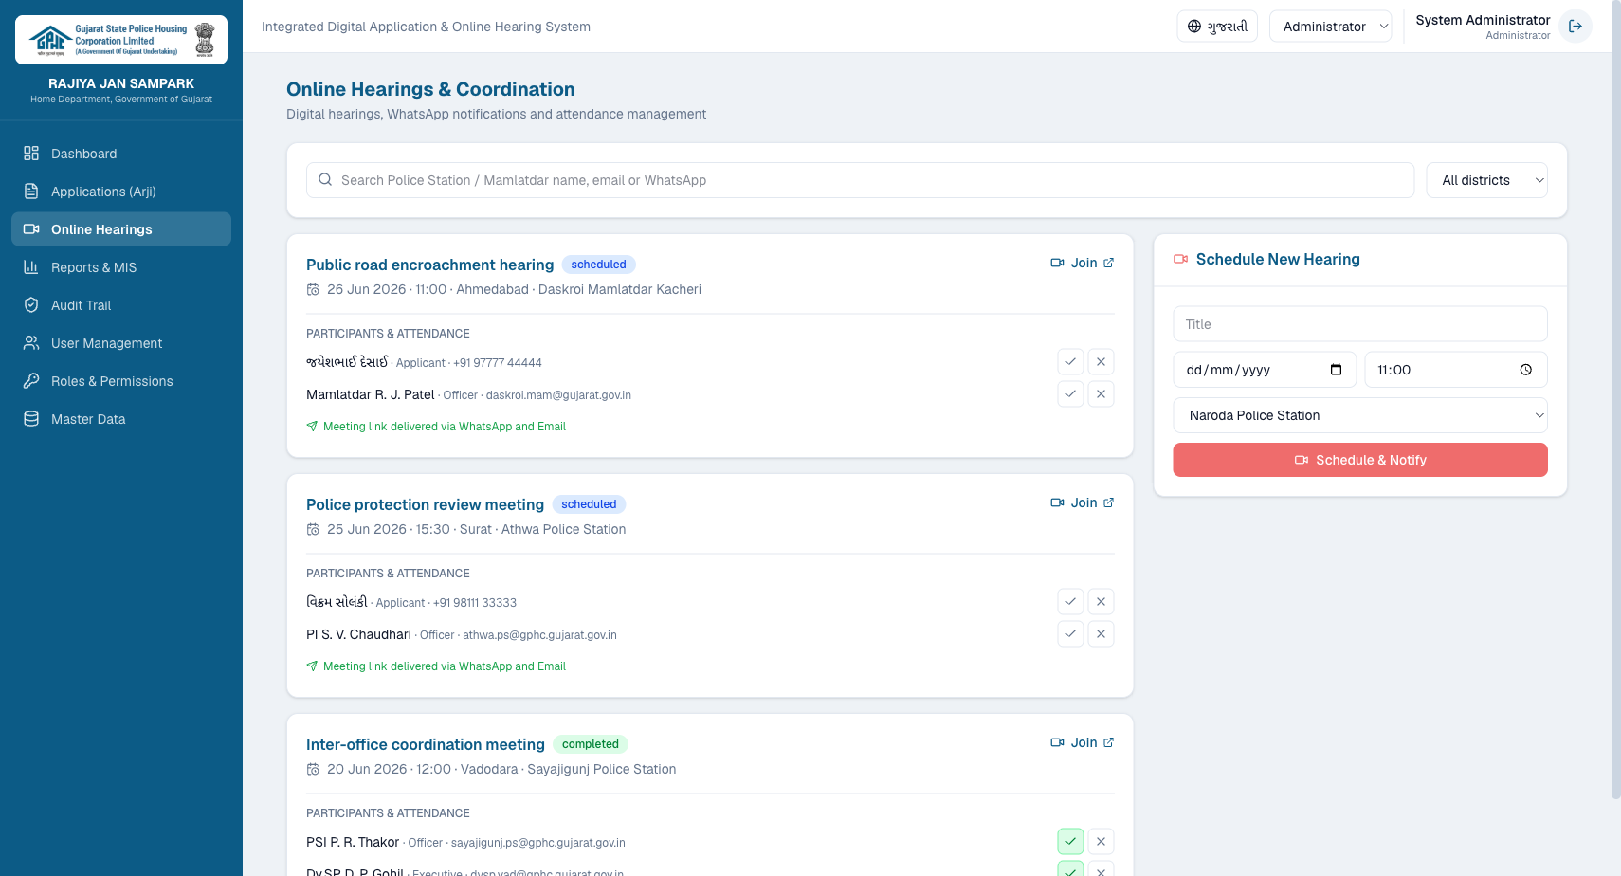Mark PI S. V. Chaudhari as absent
Screen dimensions: 1621x876
[x=1101, y=634]
